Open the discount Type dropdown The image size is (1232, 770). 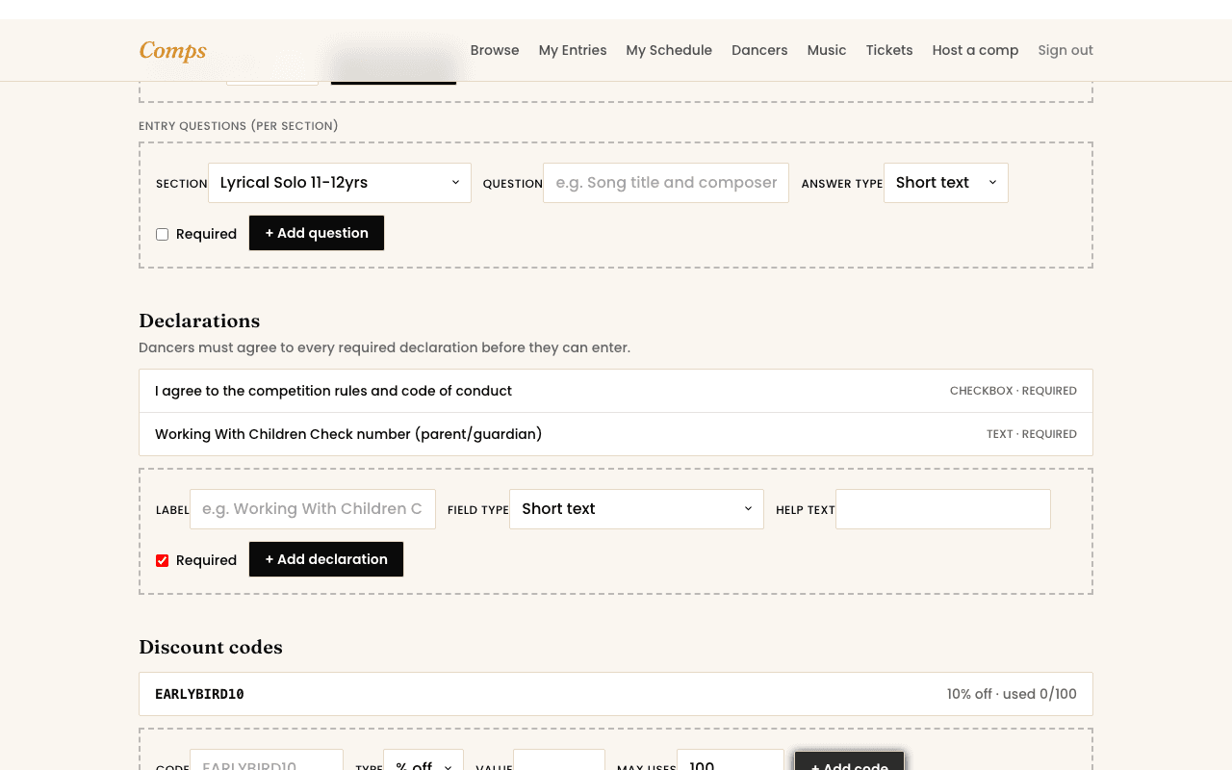click(x=423, y=759)
